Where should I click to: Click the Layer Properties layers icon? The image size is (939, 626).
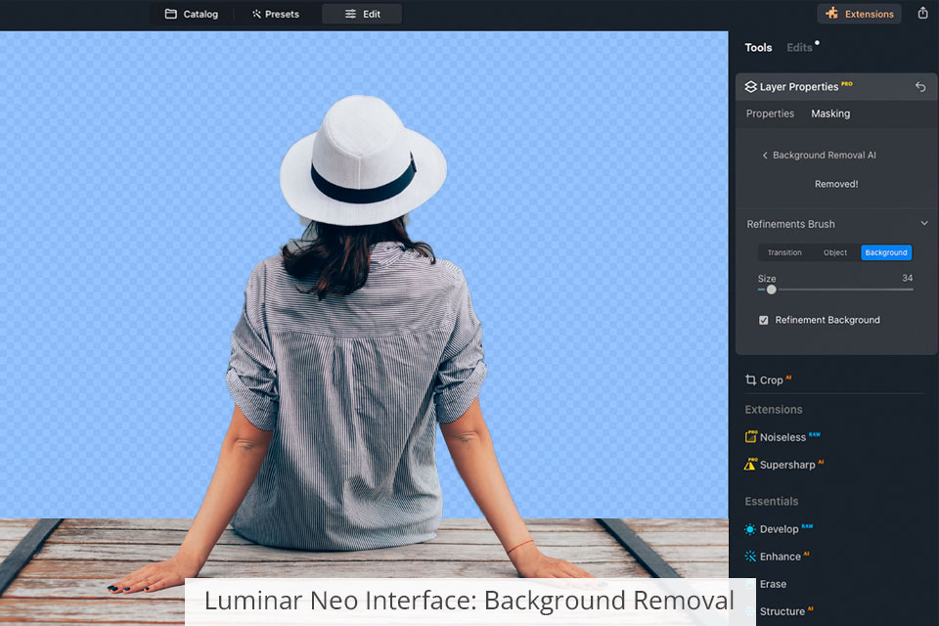[x=750, y=87]
